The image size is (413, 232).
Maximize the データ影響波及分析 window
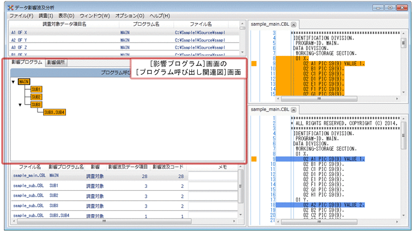click(x=390, y=8)
